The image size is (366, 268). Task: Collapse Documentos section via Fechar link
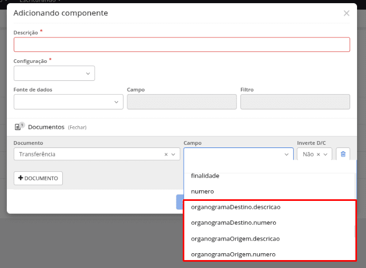point(77,127)
